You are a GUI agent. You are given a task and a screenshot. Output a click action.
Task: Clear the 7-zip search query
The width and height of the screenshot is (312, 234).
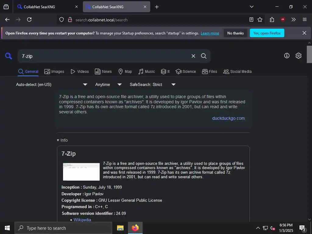pos(193,56)
